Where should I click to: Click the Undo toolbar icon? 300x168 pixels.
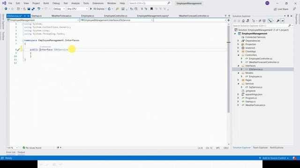click(38, 9)
